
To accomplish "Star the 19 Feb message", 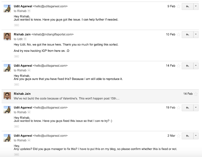I will point(179,108).
